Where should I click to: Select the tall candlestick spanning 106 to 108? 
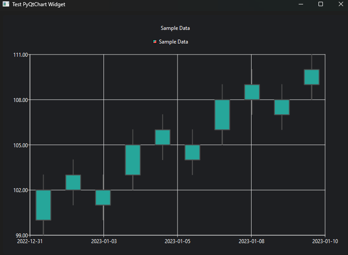pyautogui.click(x=222, y=115)
